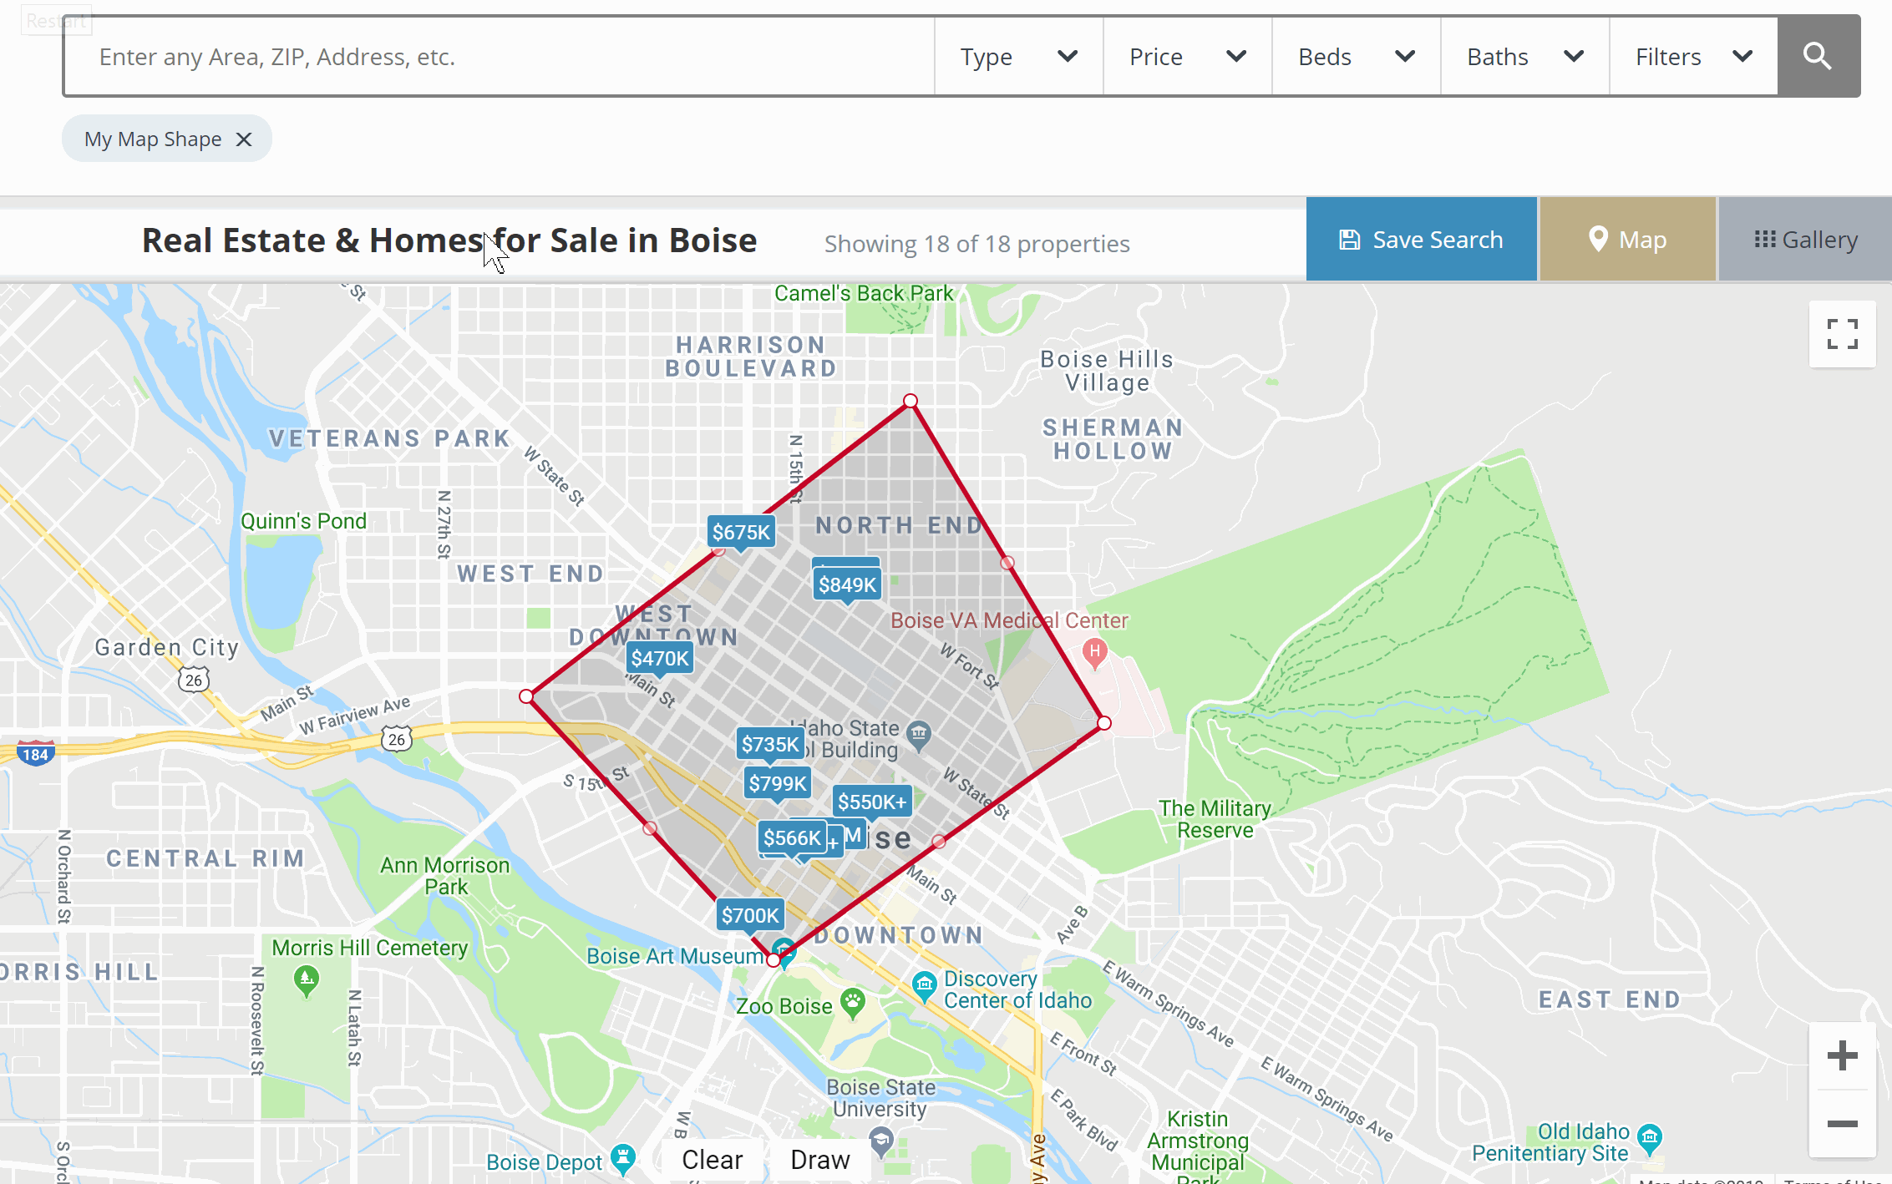Open the Type dropdown
1892x1184 pixels.
1018,57
